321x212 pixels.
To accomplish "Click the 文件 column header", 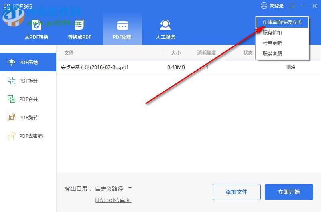I will [x=69, y=53].
